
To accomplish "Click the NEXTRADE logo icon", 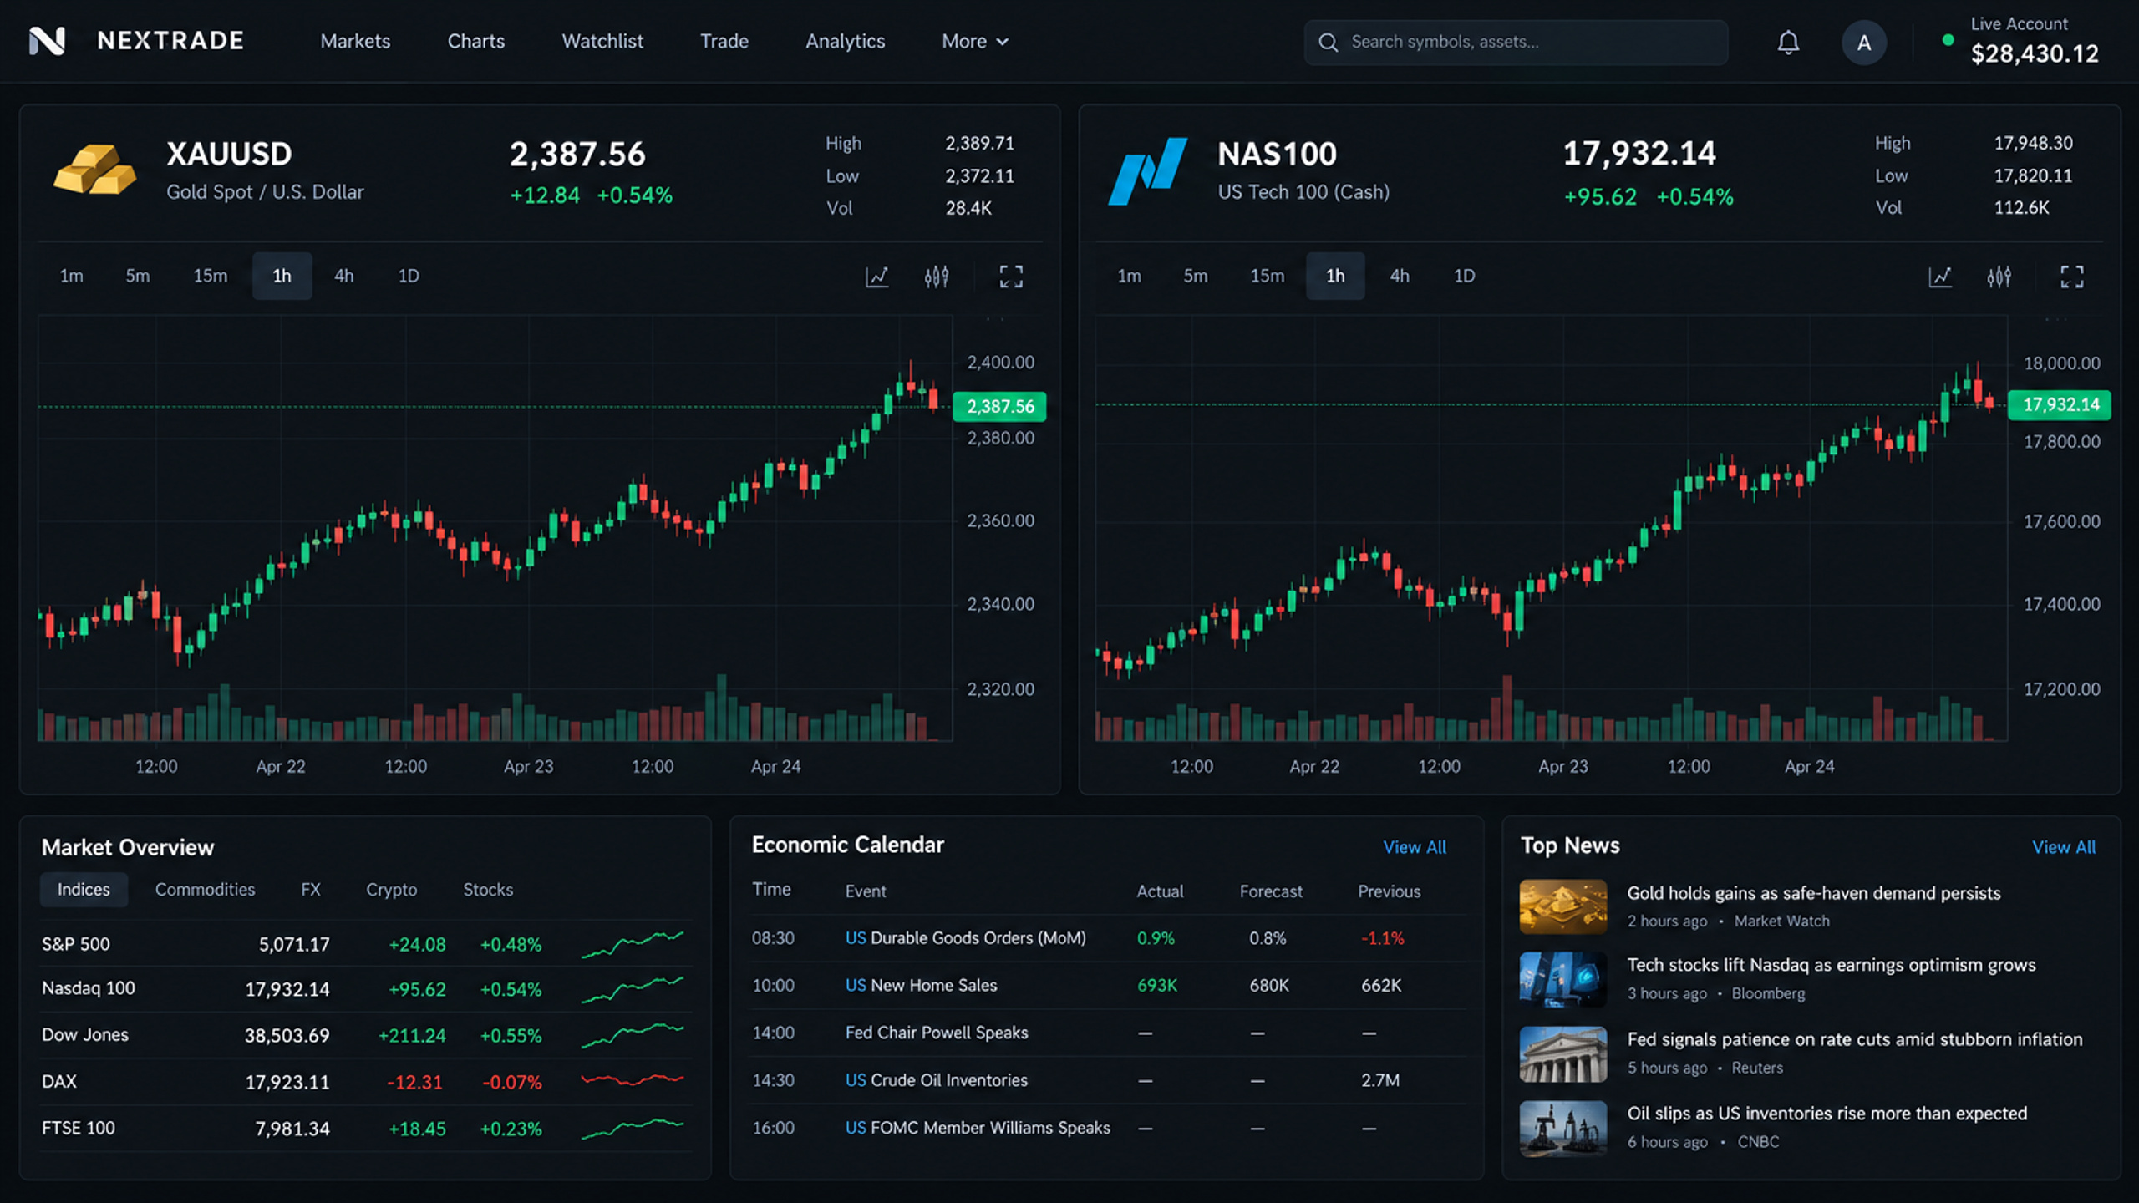I will pyautogui.click(x=47, y=41).
